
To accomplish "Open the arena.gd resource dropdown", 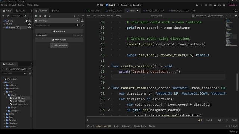I will point(57,20).
